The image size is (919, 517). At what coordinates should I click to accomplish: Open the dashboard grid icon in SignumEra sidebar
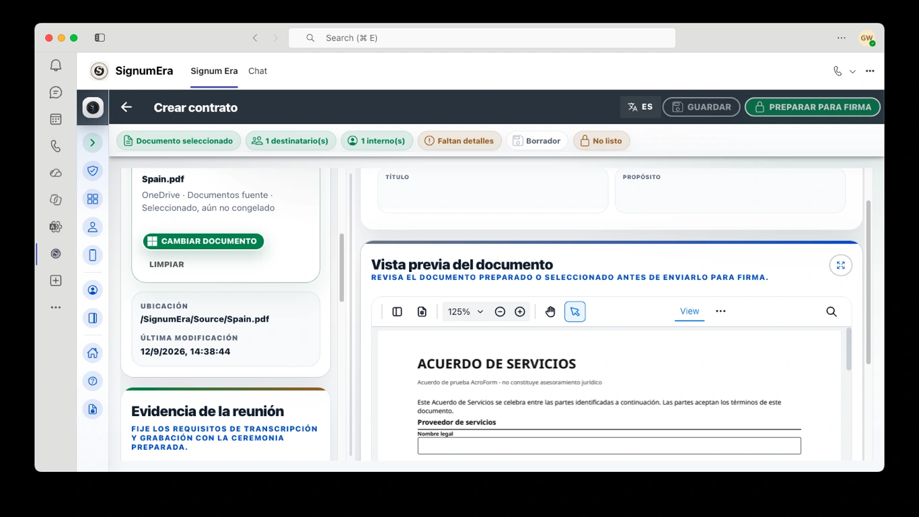(93, 199)
